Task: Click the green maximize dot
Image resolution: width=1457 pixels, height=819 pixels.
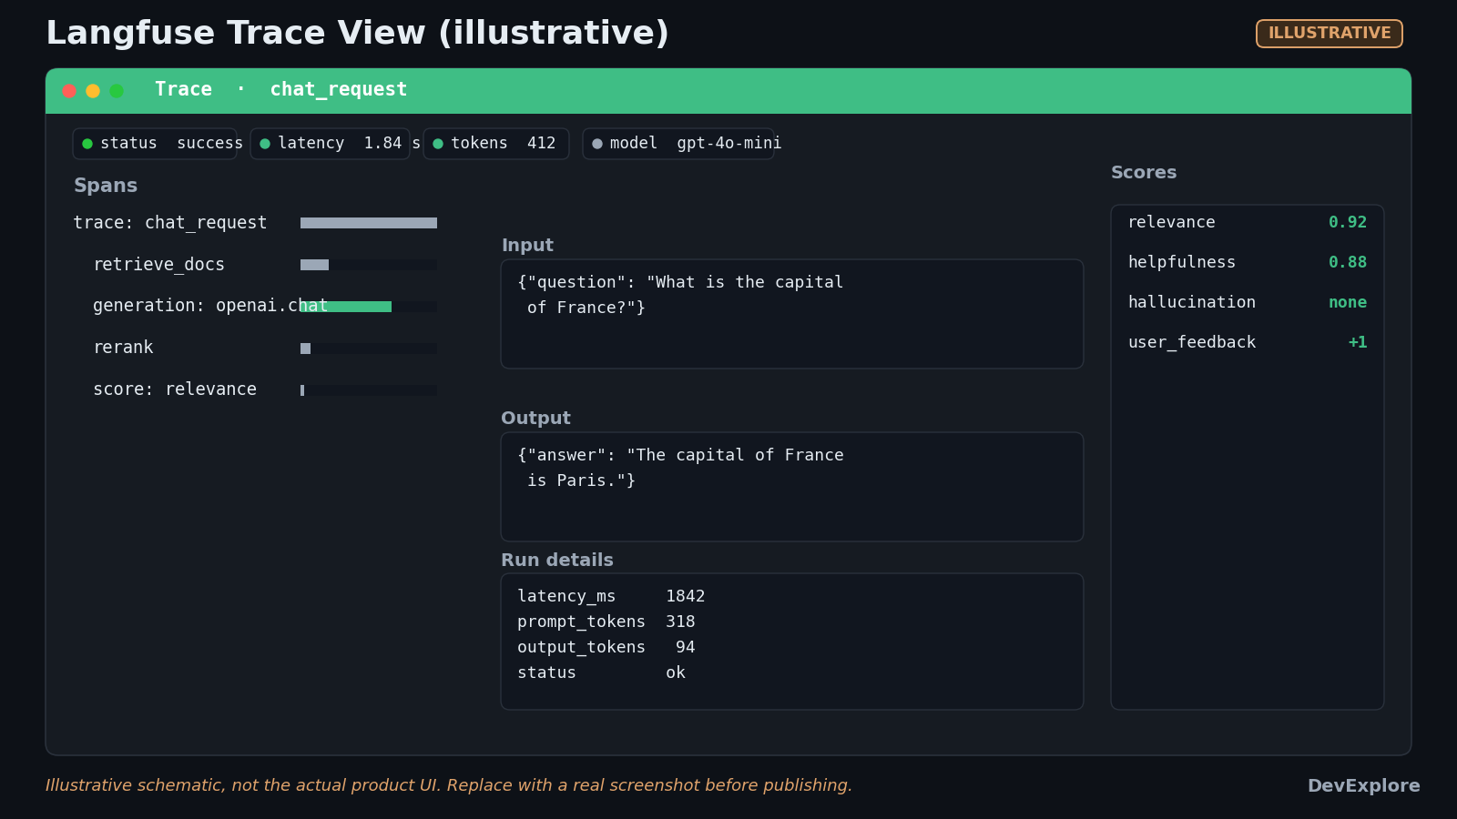Action: point(117,91)
